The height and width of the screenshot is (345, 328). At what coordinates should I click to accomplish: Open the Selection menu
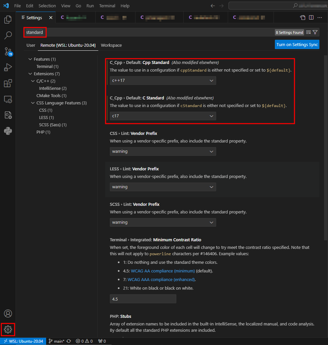(x=47, y=6)
